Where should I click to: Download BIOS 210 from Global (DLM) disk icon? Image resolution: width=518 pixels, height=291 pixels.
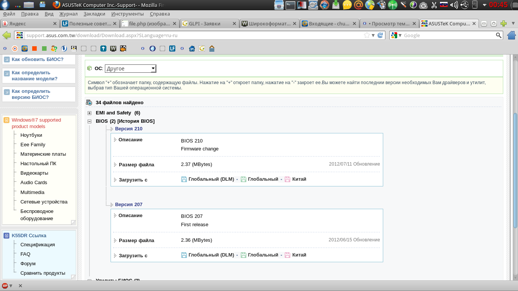tap(184, 179)
